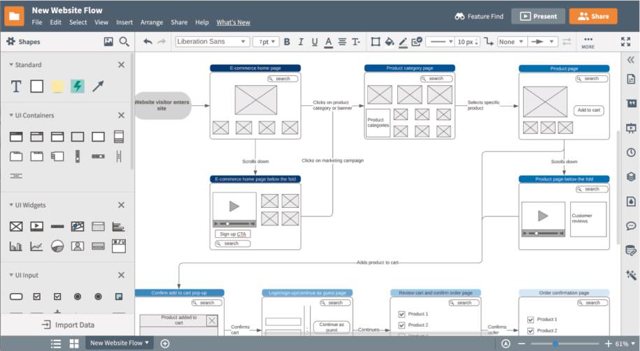Open the What's New link
Screen dimensions: 640x351
(x=234, y=22)
